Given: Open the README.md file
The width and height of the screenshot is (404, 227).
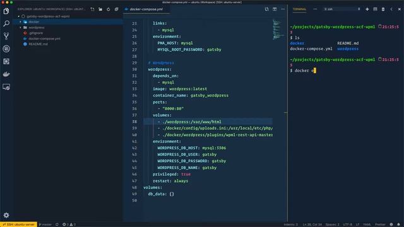Looking at the screenshot, I should coord(38,44).
